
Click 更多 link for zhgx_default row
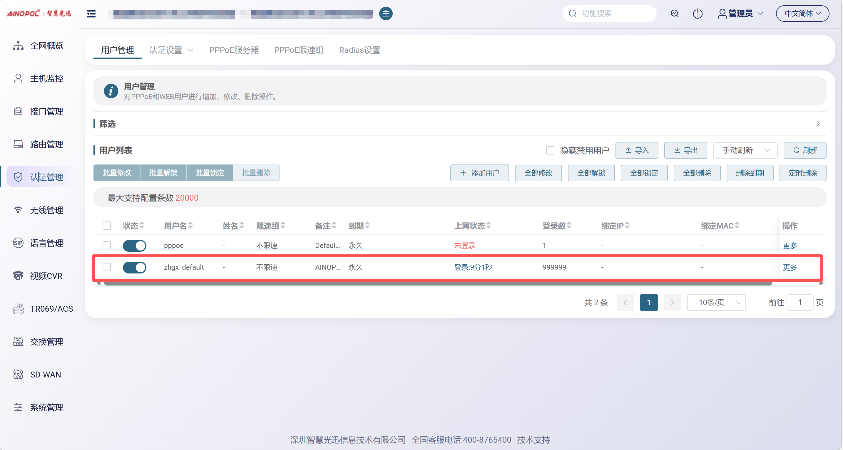tap(790, 267)
